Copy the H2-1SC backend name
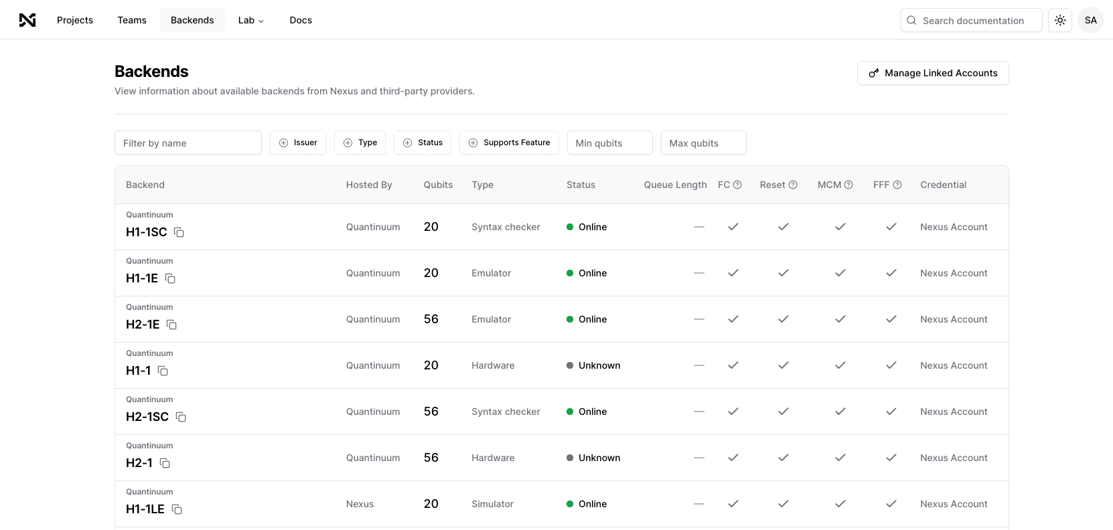 pyautogui.click(x=181, y=417)
